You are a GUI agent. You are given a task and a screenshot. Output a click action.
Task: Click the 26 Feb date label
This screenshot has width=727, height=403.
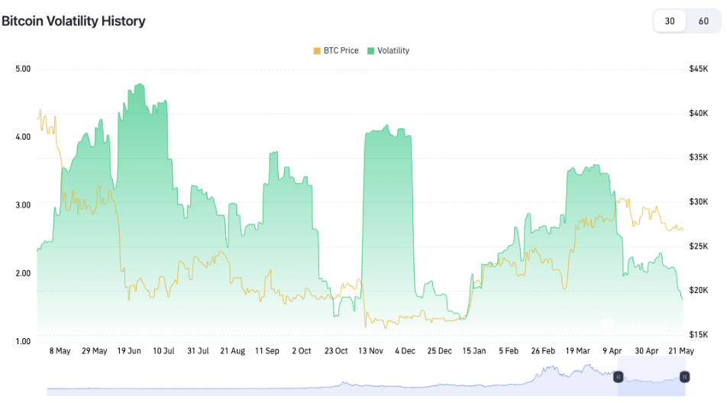click(543, 350)
